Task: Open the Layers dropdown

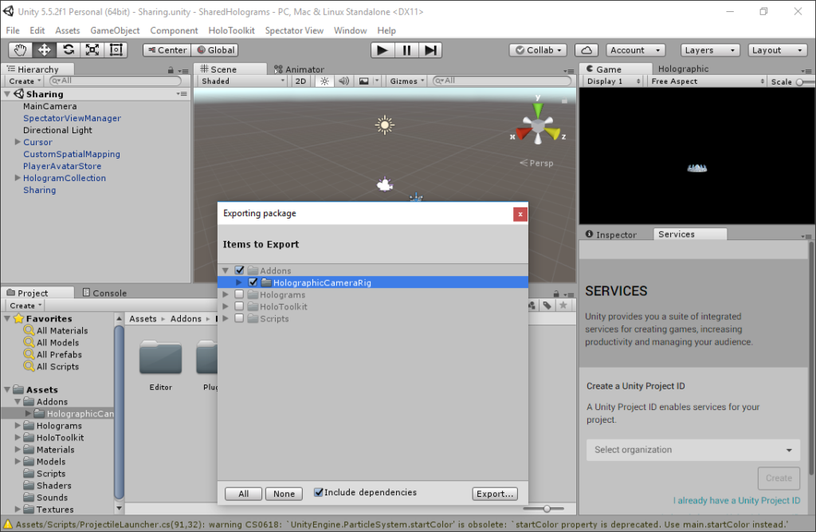Action: click(x=710, y=50)
